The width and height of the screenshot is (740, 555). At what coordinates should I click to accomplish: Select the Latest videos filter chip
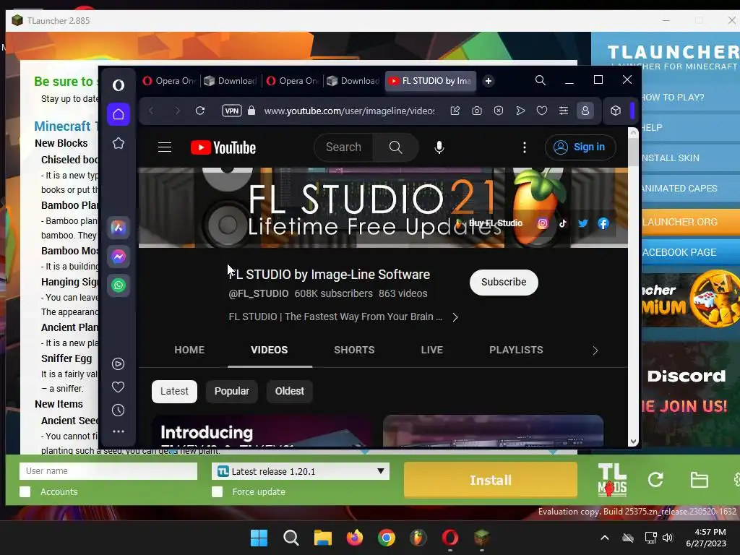(x=174, y=391)
